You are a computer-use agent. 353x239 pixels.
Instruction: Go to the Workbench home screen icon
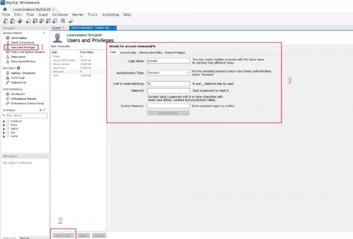[5, 9]
